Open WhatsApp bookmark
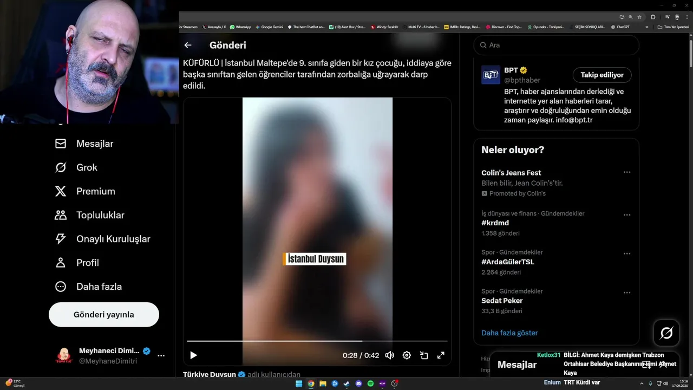 point(240,27)
